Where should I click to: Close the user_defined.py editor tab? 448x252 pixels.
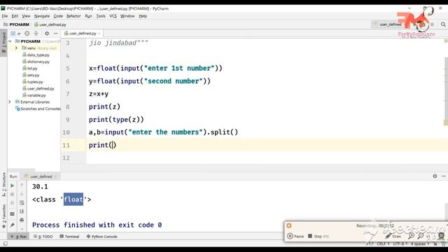coord(99,34)
